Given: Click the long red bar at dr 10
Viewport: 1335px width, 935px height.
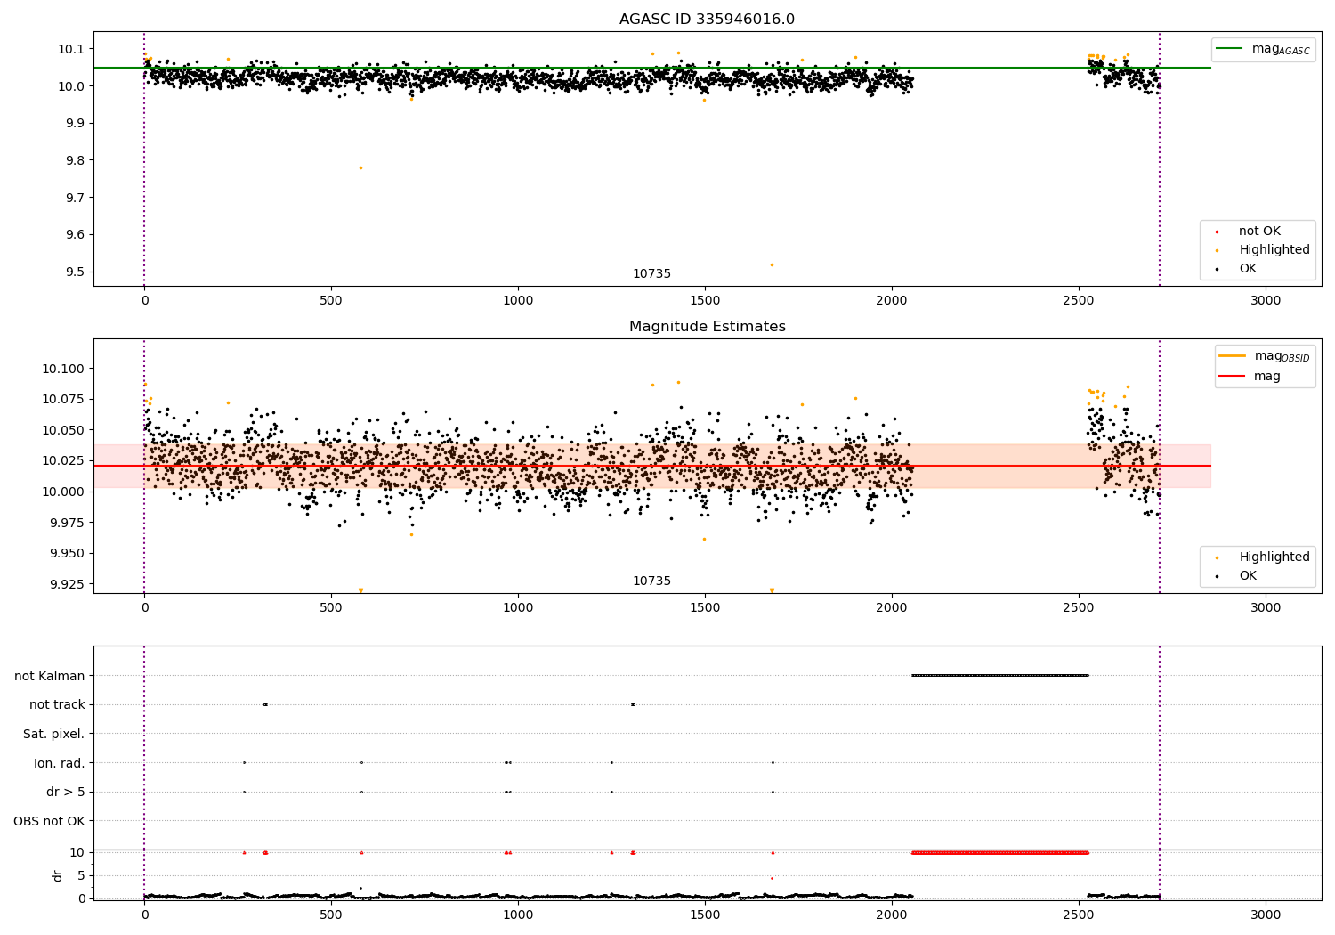Looking at the screenshot, I should tap(999, 852).
